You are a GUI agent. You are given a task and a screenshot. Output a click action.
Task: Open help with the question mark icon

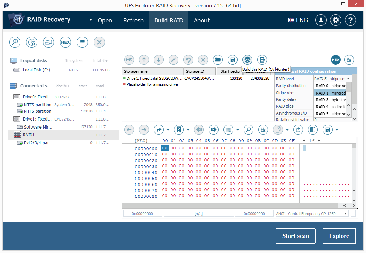click(x=351, y=20)
